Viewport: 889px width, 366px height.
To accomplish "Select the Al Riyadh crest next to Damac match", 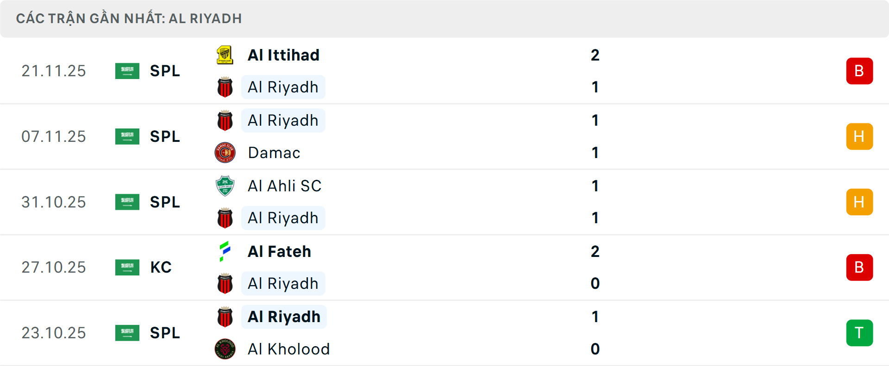I will tap(225, 120).
